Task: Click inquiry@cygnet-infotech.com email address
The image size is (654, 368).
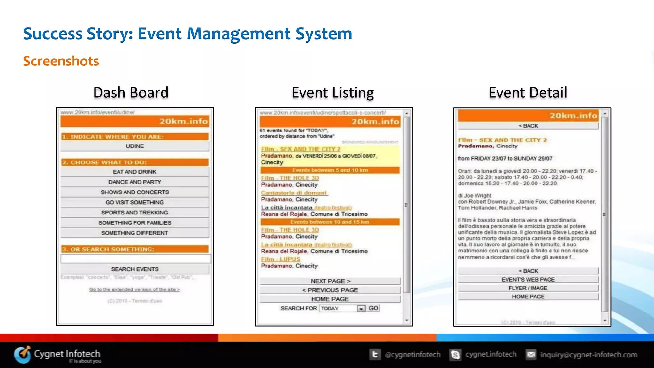Action: coord(589,355)
